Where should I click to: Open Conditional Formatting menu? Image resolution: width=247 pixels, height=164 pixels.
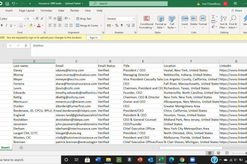(146, 22)
